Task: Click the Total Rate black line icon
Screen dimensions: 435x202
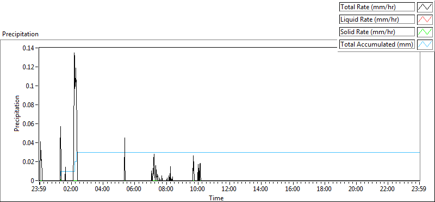Action: pyautogui.click(x=425, y=7)
